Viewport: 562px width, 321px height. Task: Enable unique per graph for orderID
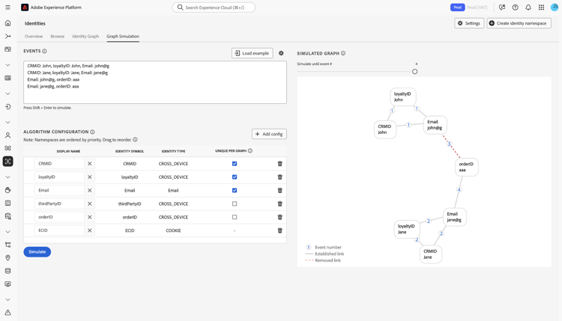point(235,217)
